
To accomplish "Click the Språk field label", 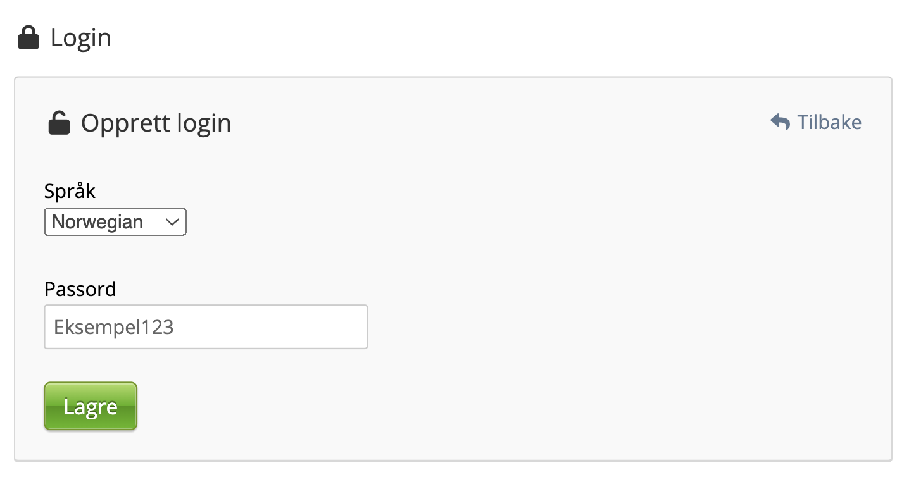I will coord(70,190).
